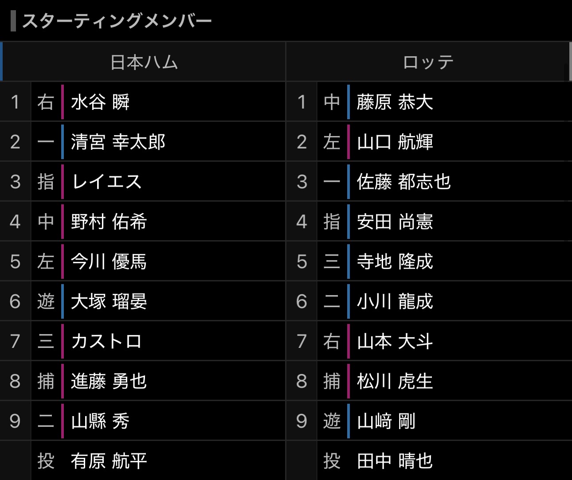Open 進藤 勇也 catcher entry
572x480 pixels.
coord(109,381)
